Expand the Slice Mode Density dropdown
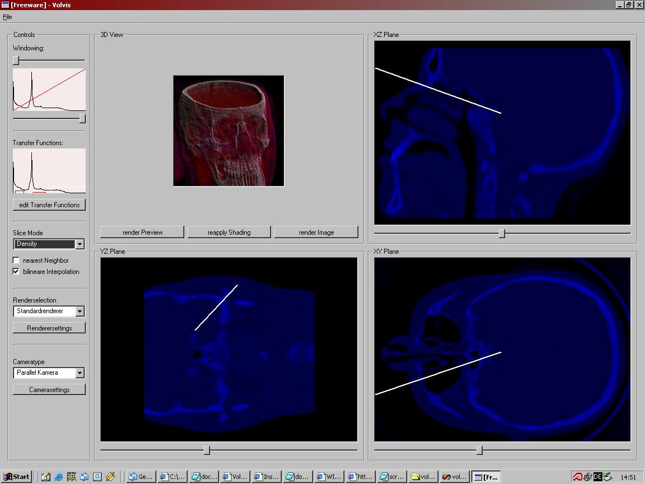 click(80, 244)
